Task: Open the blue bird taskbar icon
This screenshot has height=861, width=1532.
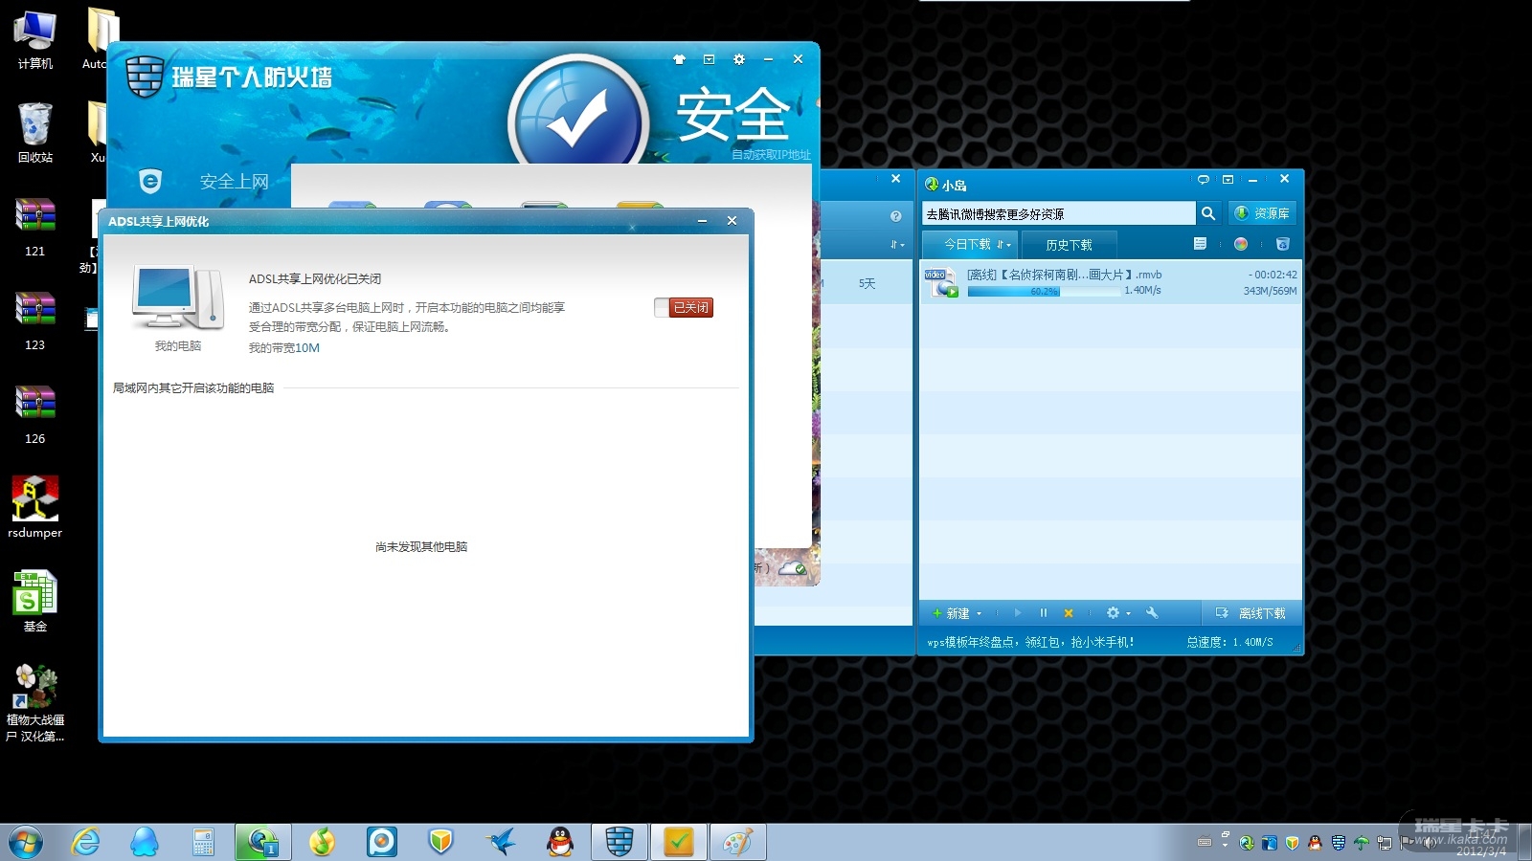Action: click(x=501, y=842)
